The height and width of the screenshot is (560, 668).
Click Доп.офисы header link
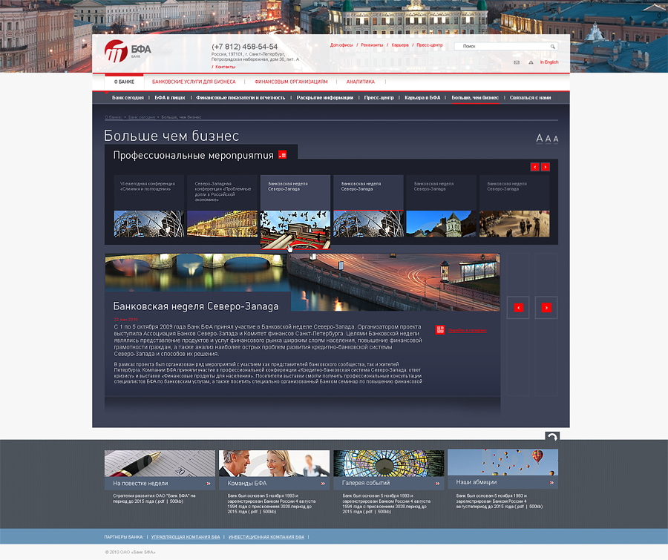pos(341,45)
